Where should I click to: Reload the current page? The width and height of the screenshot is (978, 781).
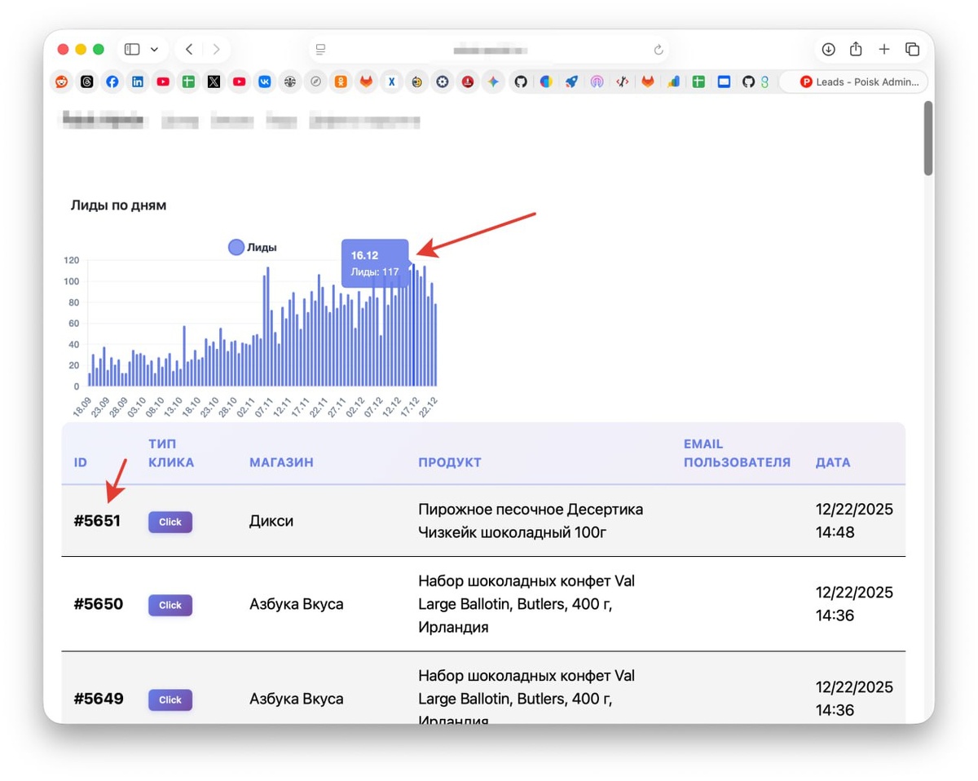pos(659,50)
